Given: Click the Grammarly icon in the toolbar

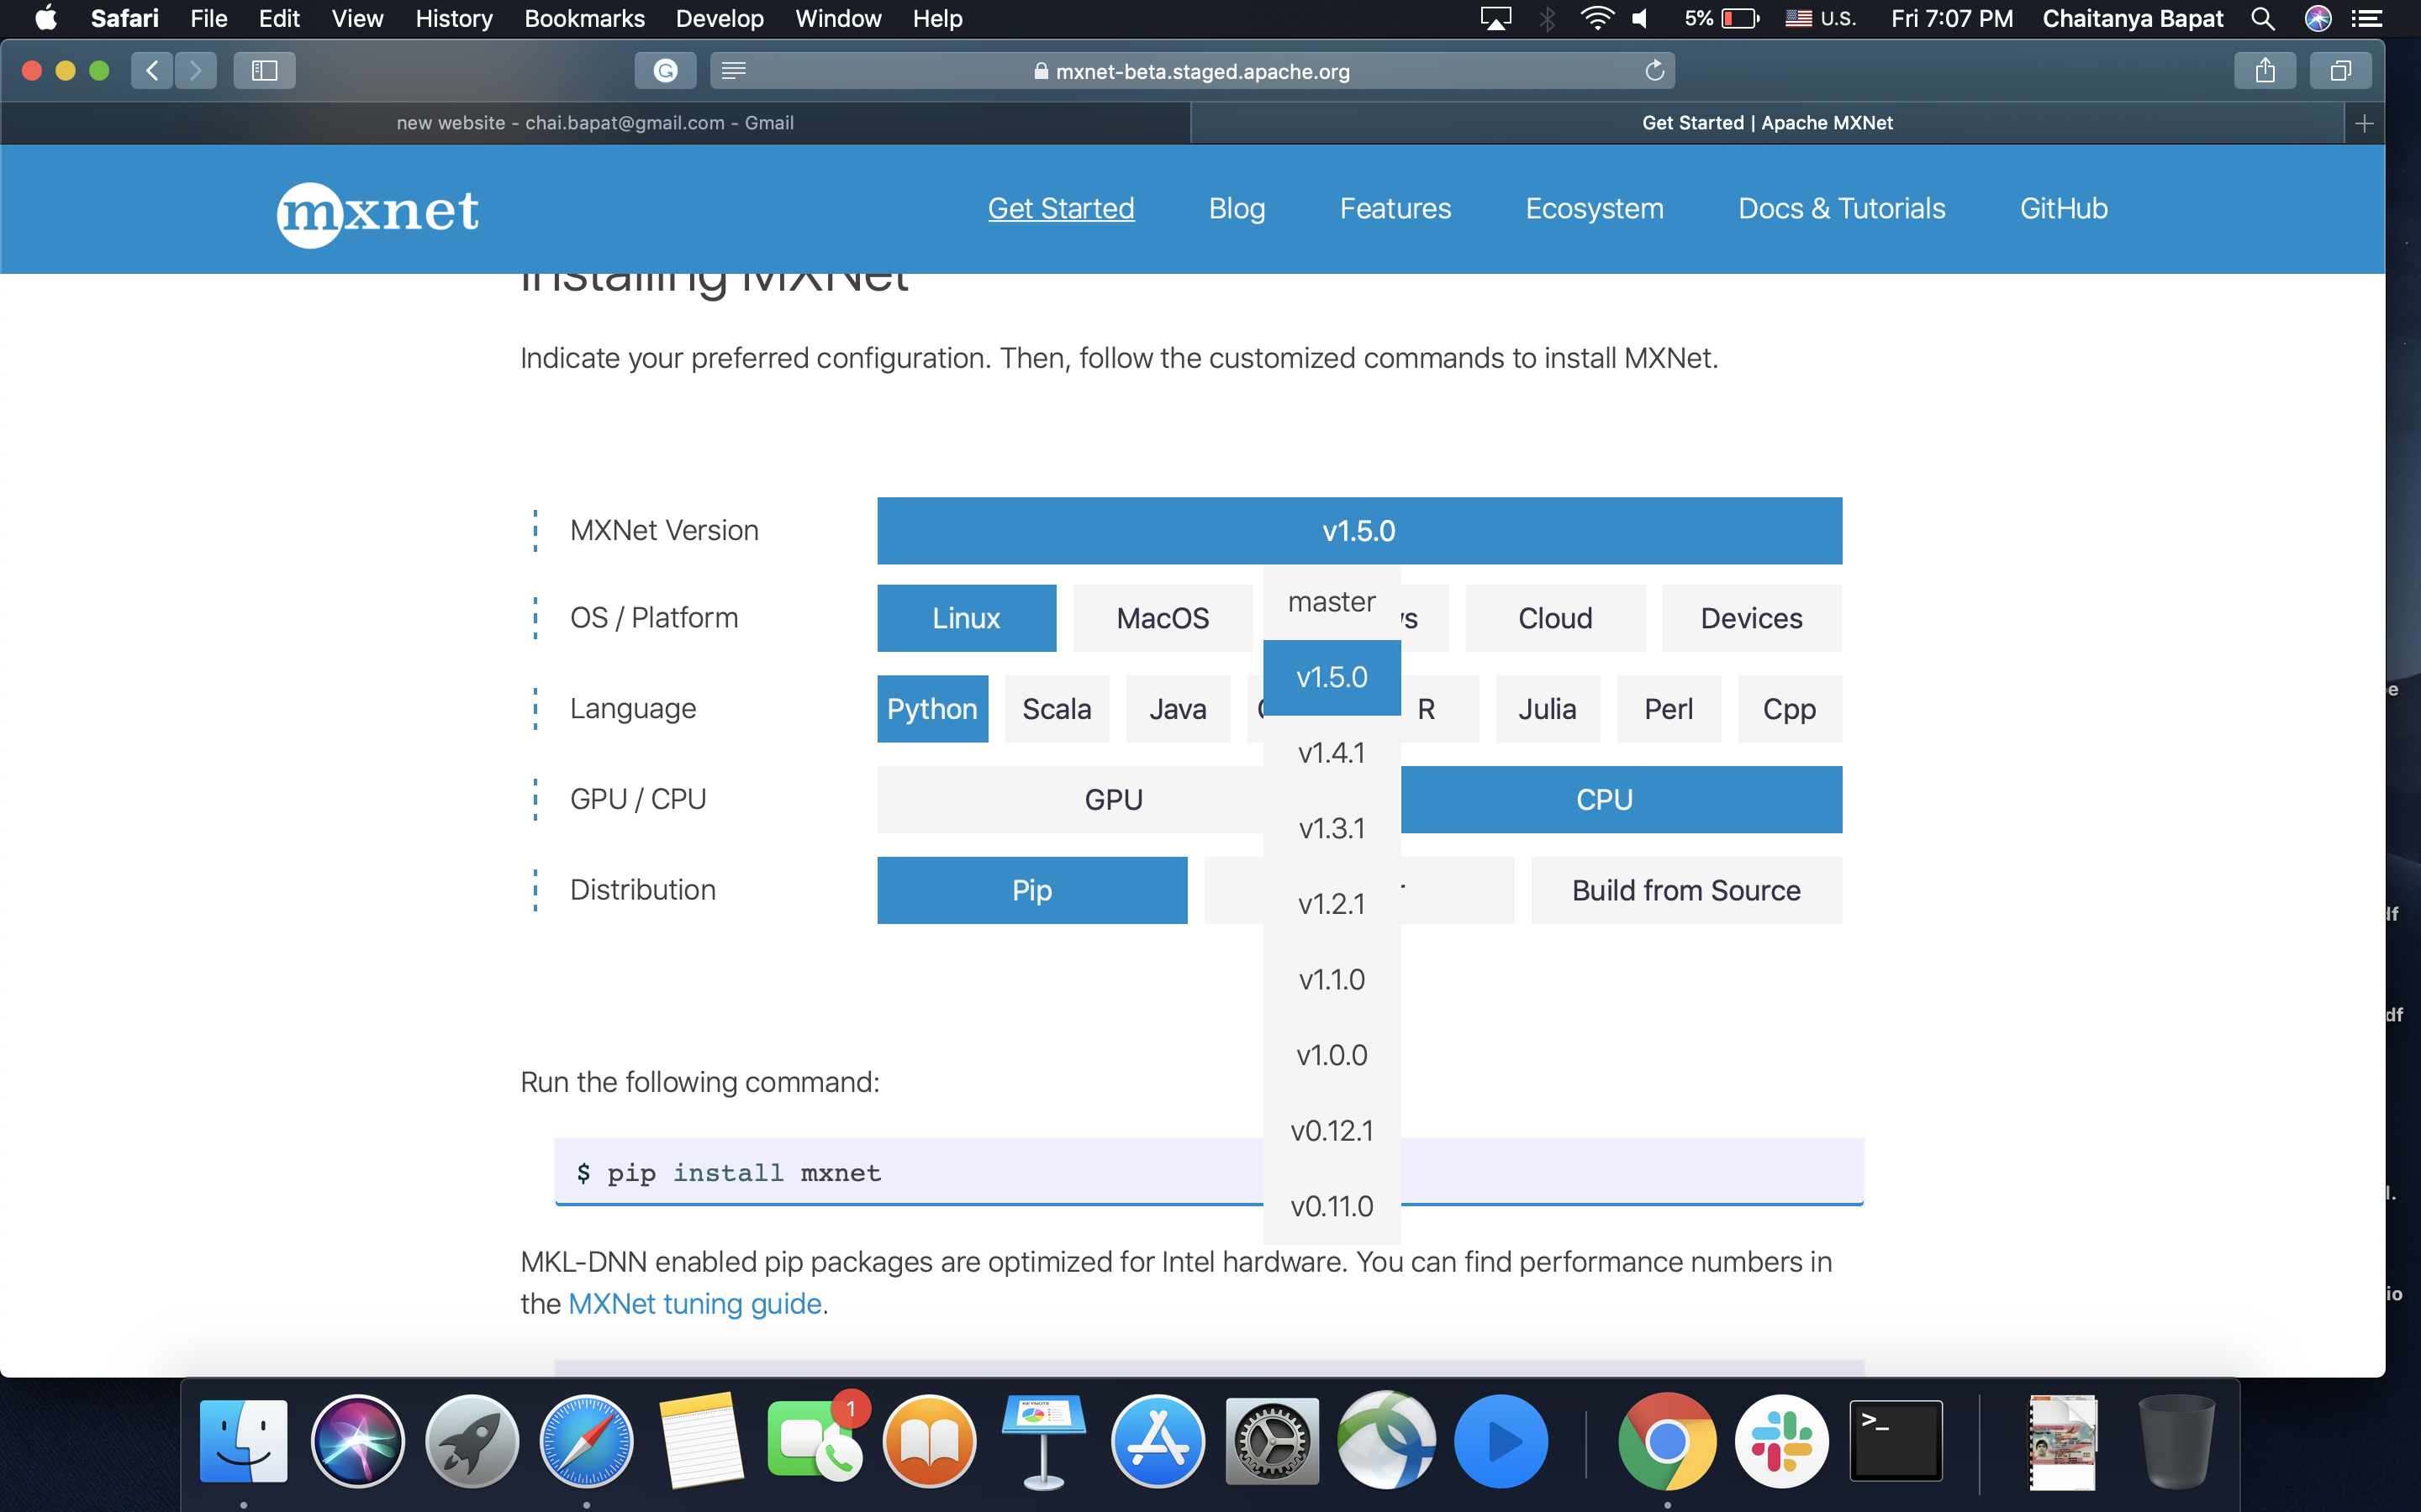Looking at the screenshot, I should 665,70.
